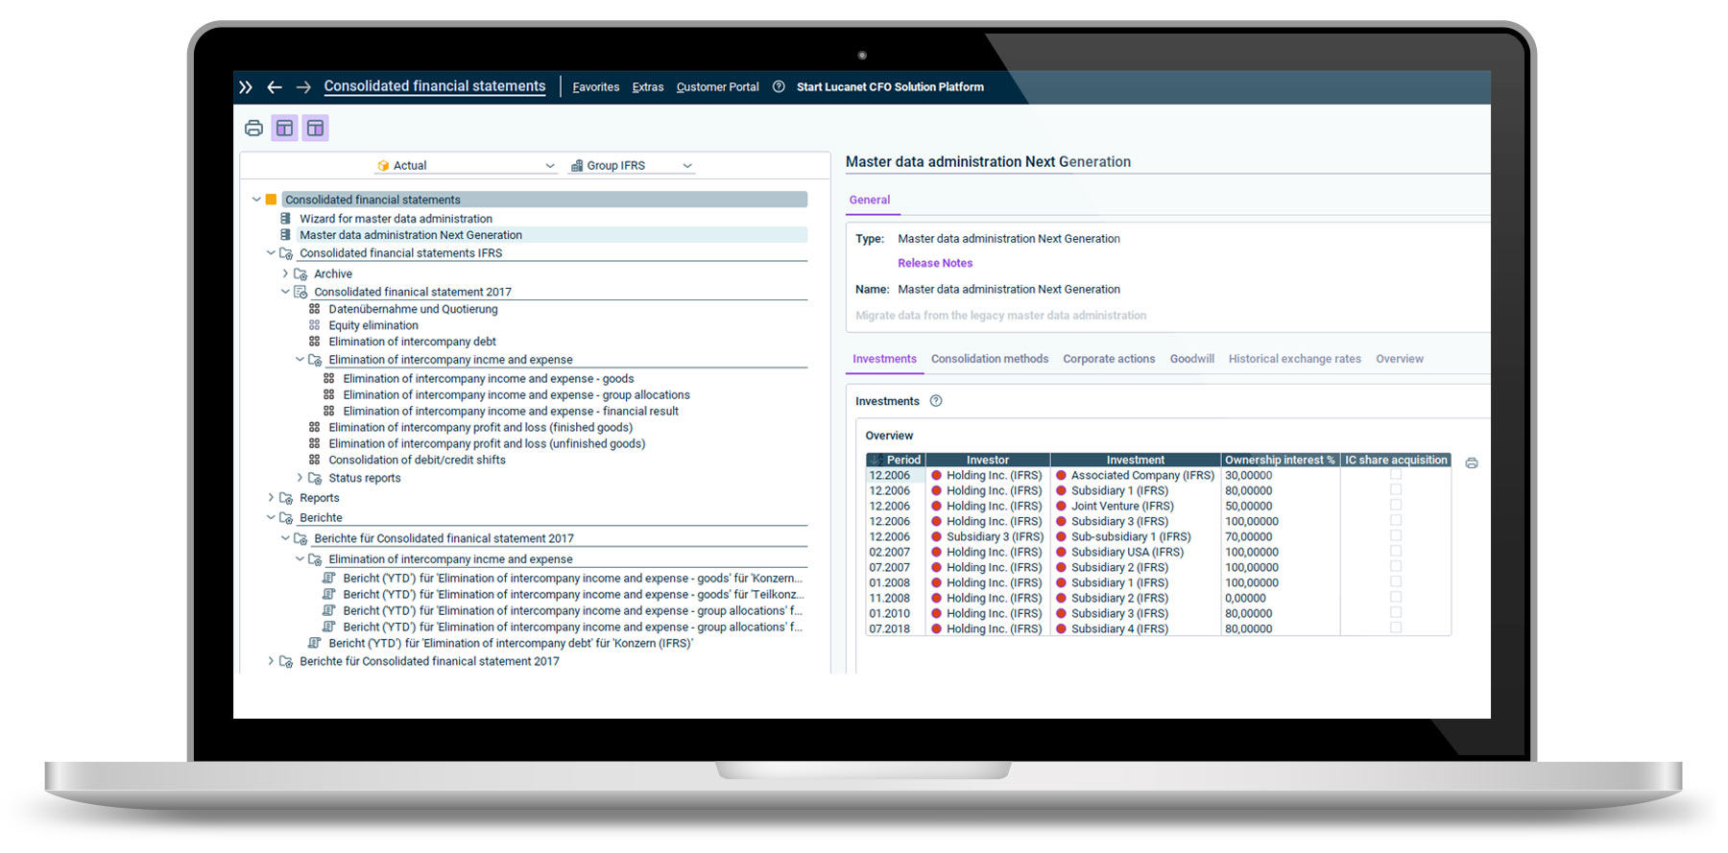This screenshot has height=853, width=1728.
Task: Click the Archive folder icon
Action: (300, 273)
